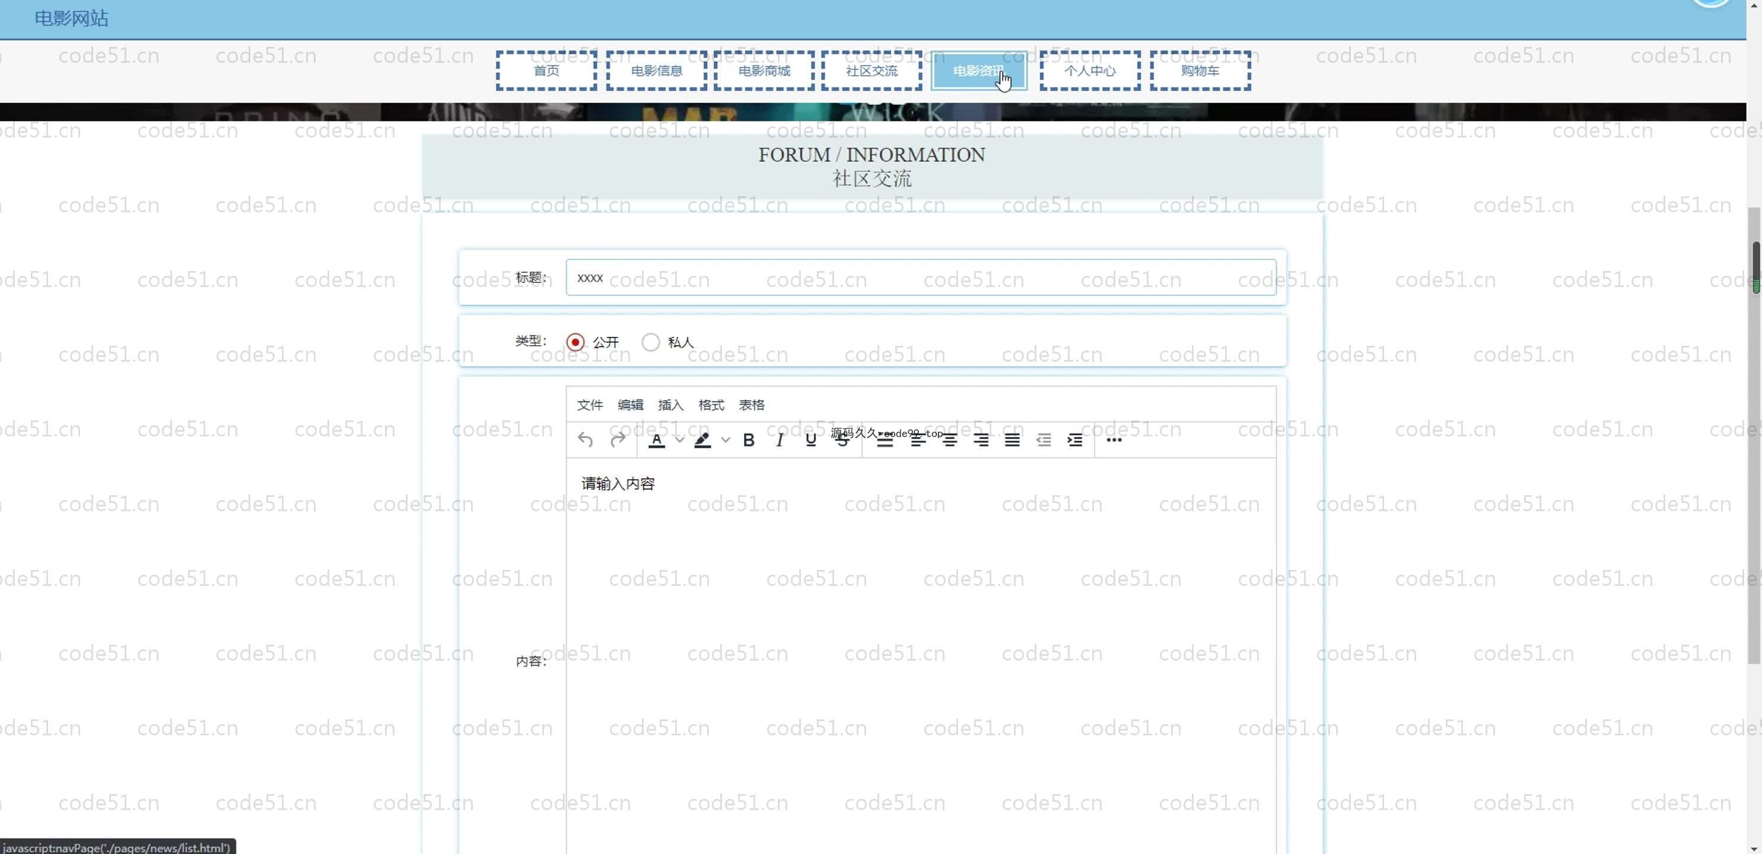Align text to the right

980,440
